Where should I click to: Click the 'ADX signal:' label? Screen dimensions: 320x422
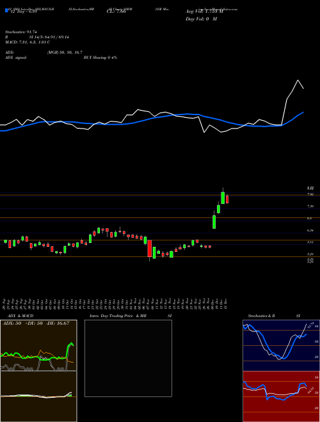click(16, 58)
